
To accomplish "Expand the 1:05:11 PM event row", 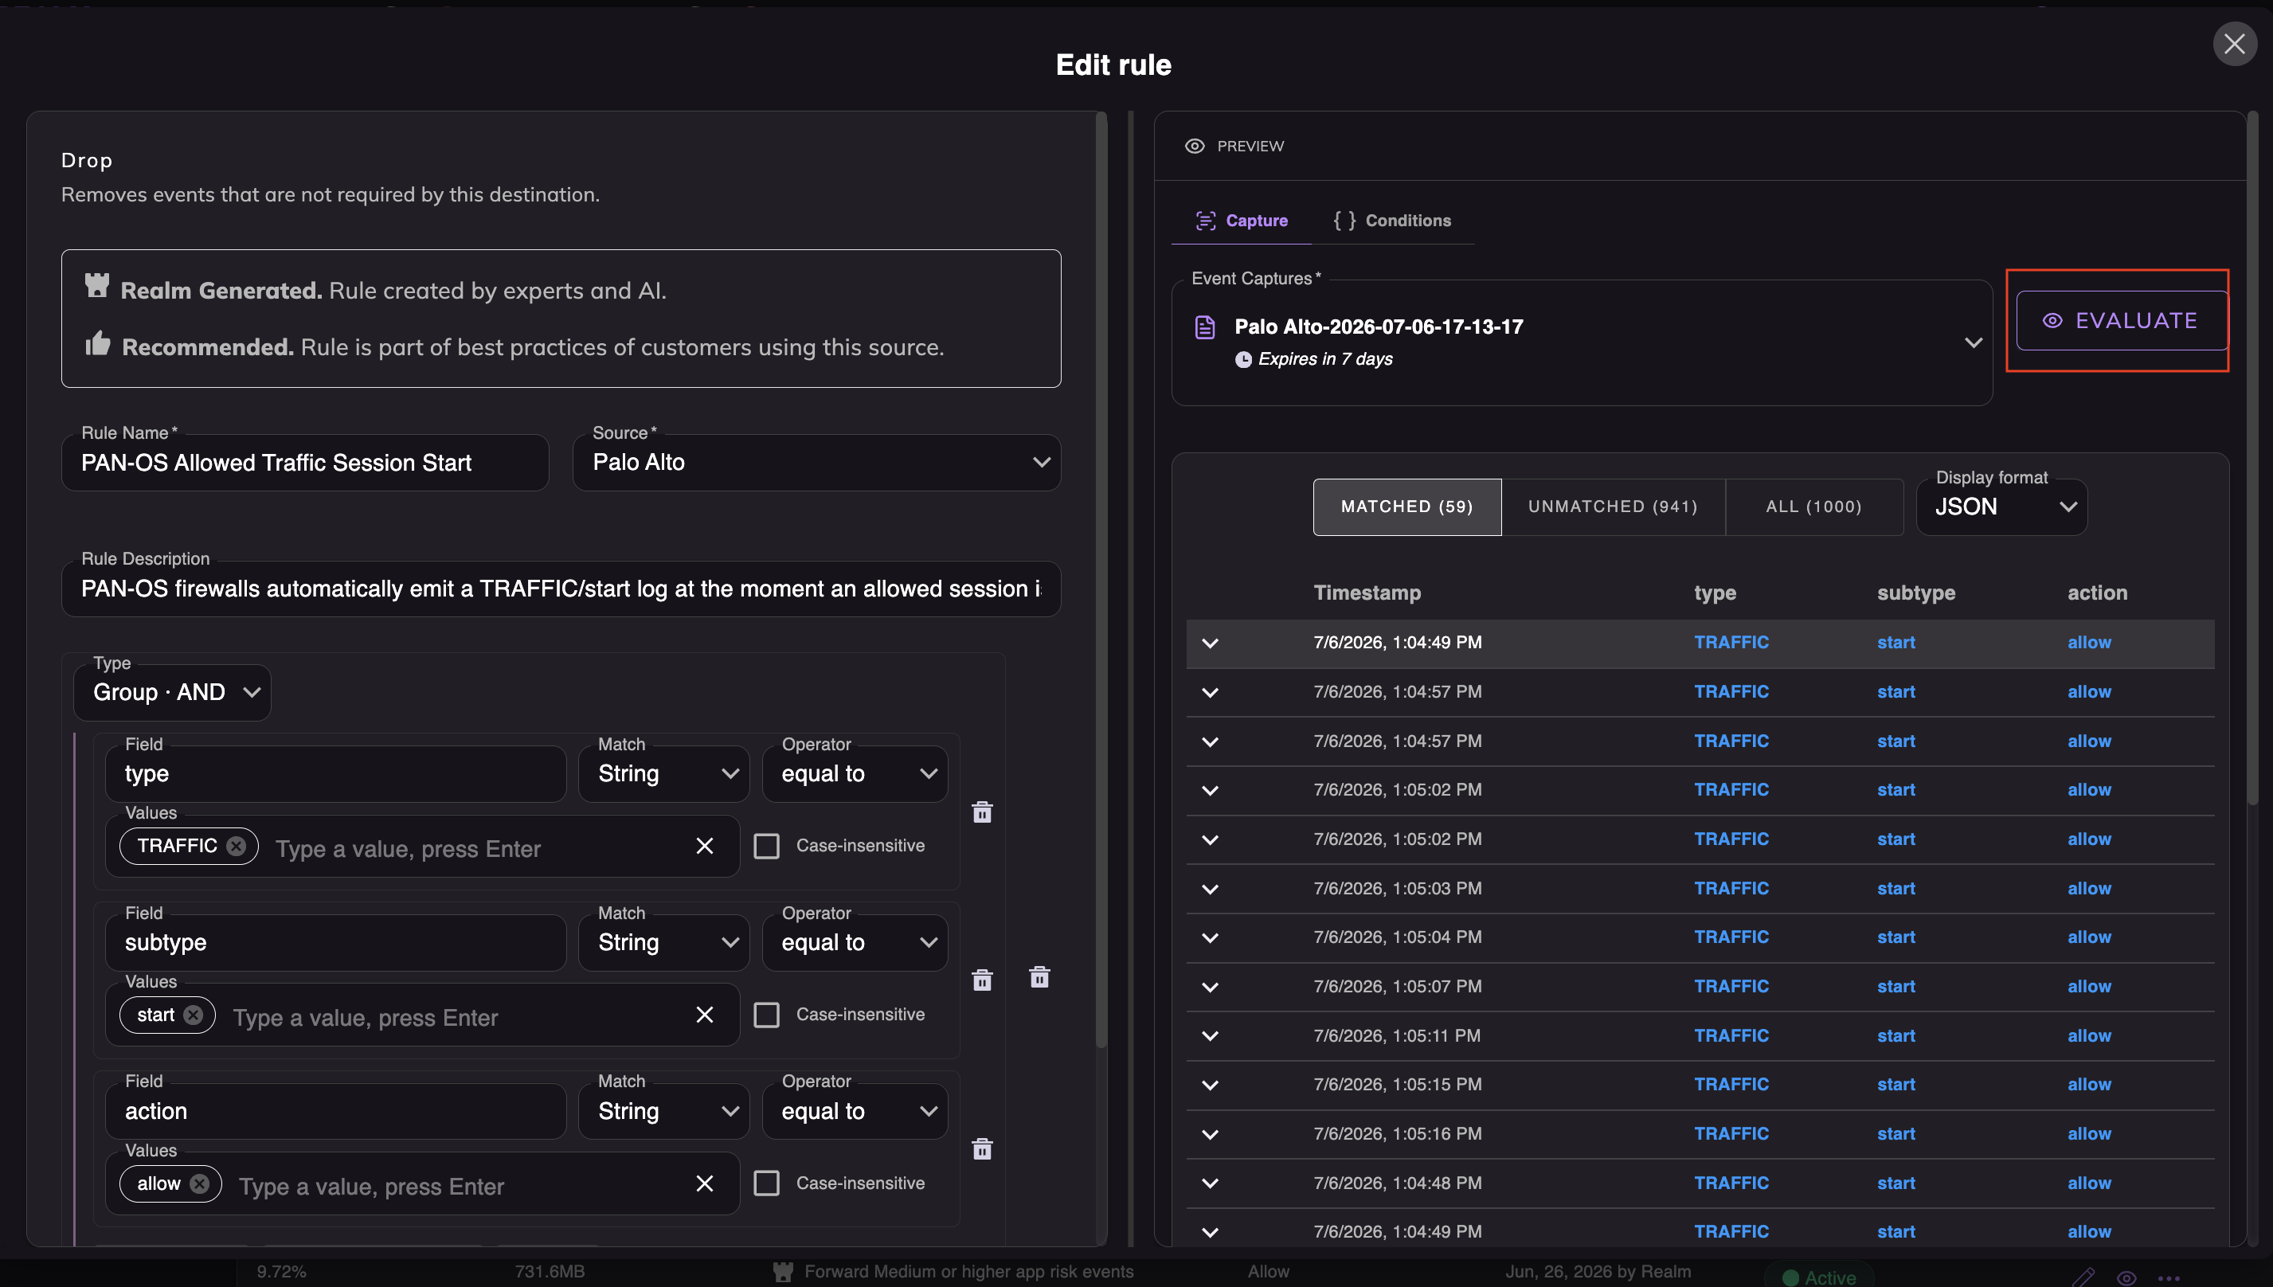I will tap(1210, 1036).
